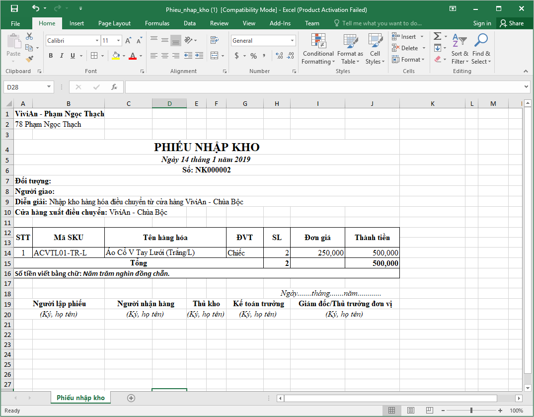Expand the formula bar chevron
The width and height of the screenshot is (534, 417).
(x=527, y=87)
